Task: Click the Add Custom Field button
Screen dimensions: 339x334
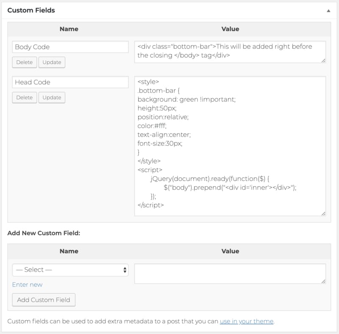Action: 44,300
